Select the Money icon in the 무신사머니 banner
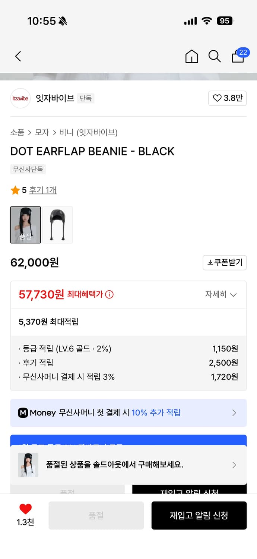 coord(23,413)
